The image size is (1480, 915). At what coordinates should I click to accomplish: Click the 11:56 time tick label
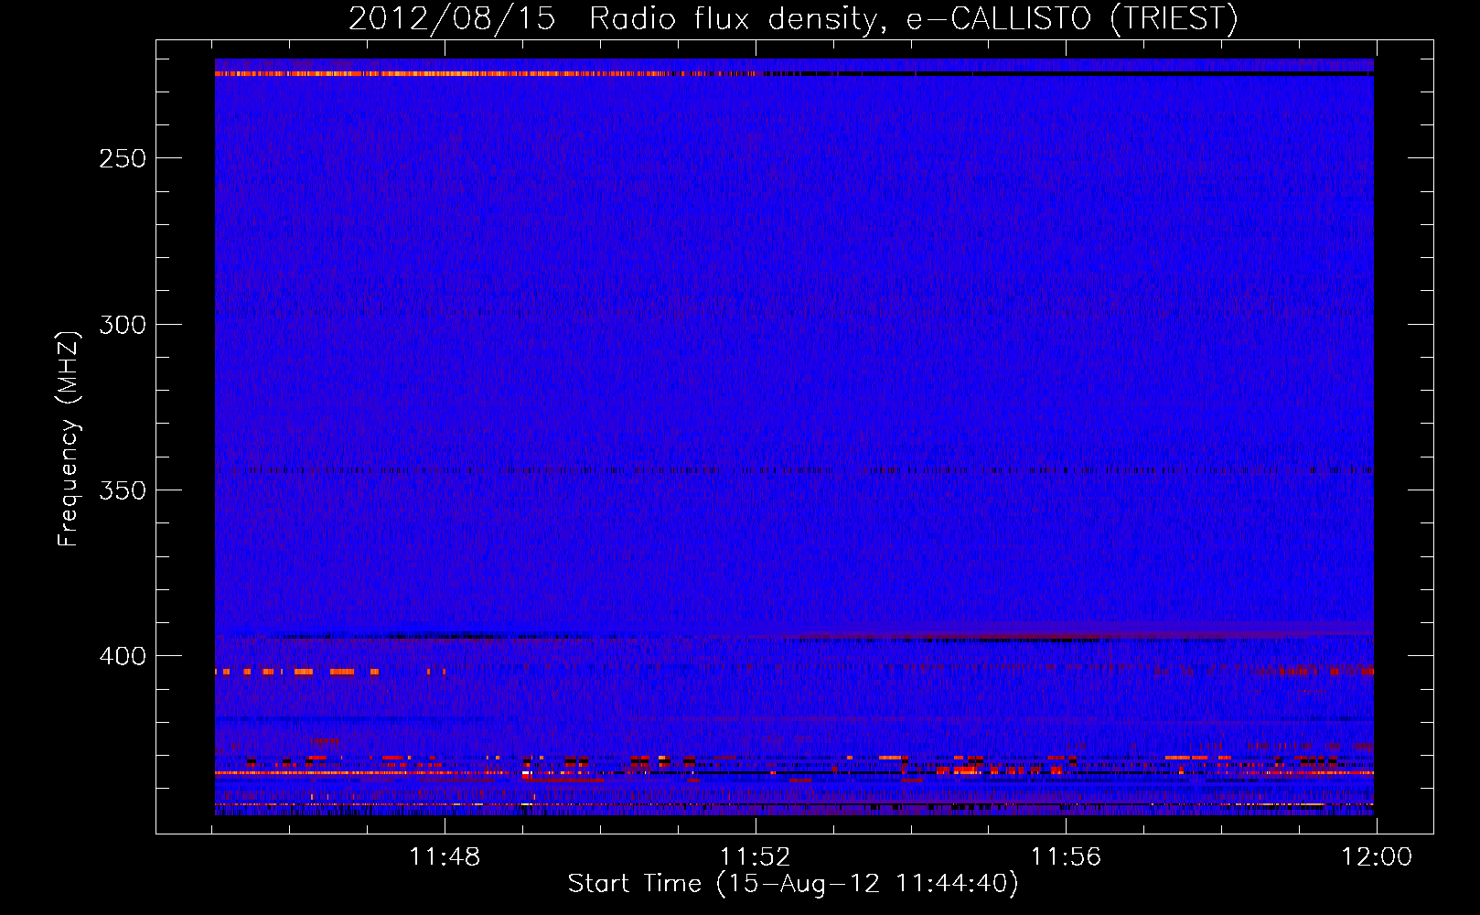click(x=1066, y=857)
